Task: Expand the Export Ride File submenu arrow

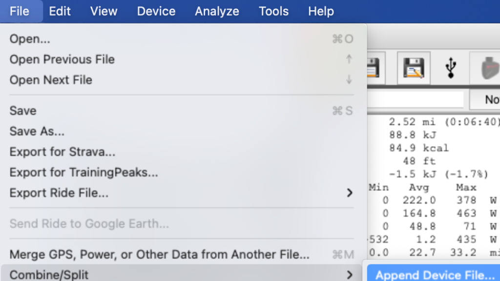Action: point(350,193)
